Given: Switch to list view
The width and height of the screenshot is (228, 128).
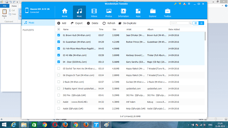Looking at the screenshot, I should (x=201, y=23).
